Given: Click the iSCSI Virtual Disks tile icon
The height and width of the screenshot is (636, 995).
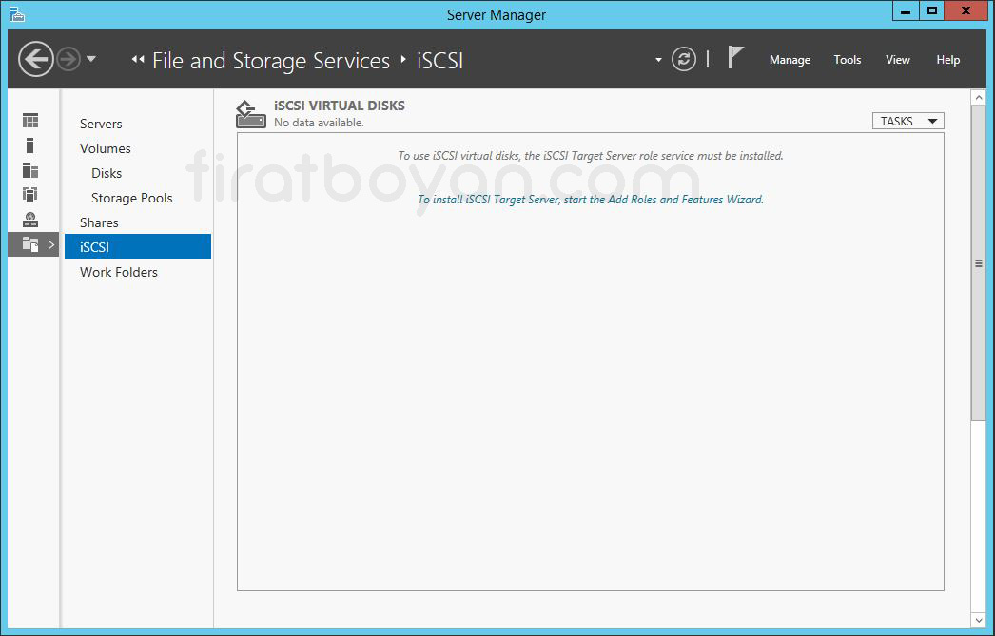Looking at the screenshot, I should tap(251, 114).
